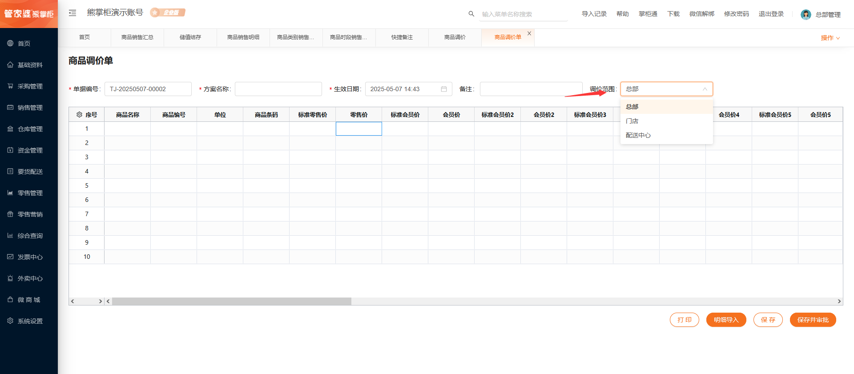
Task: Switch to the 快捷备注 tab
Action: click(x=402, y=37)
